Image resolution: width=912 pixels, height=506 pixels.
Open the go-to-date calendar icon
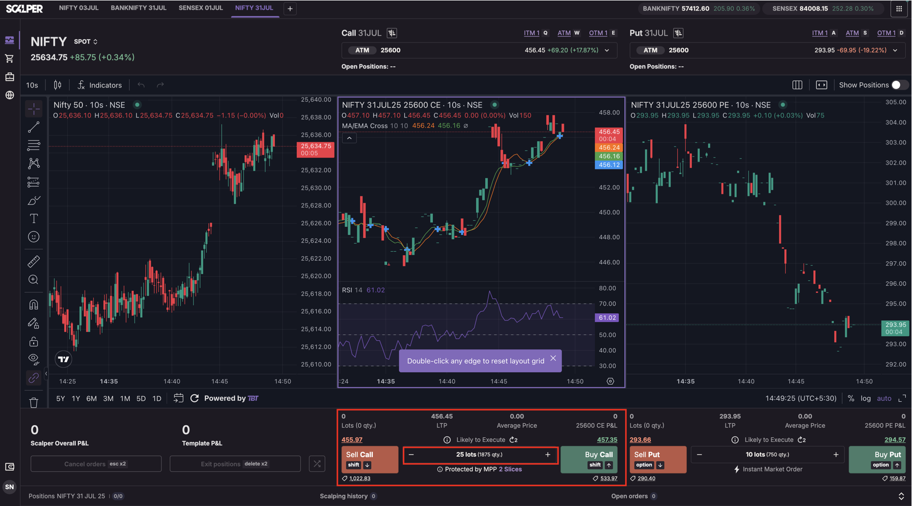pyautogui.click(x=178, y=398)
